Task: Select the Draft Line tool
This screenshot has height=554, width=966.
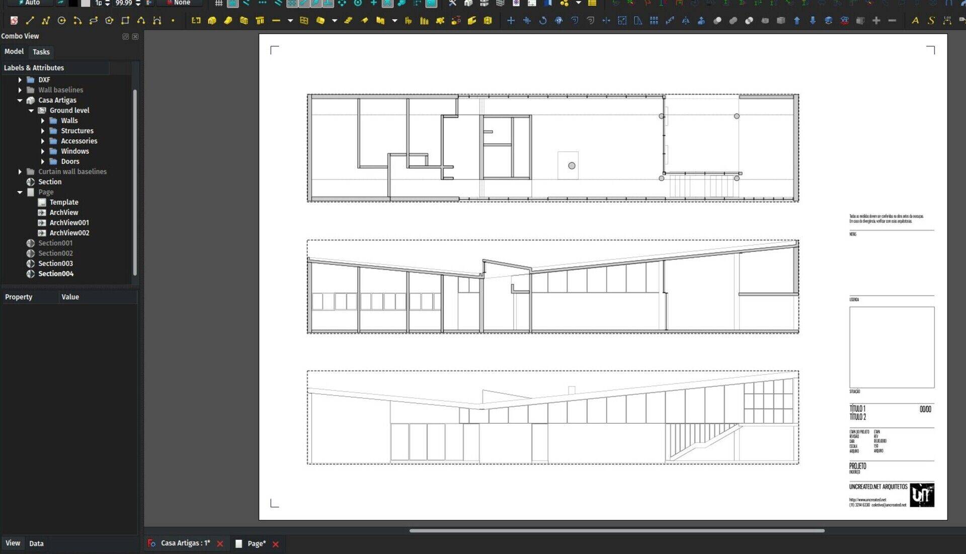Action: (x=30, y=21)
